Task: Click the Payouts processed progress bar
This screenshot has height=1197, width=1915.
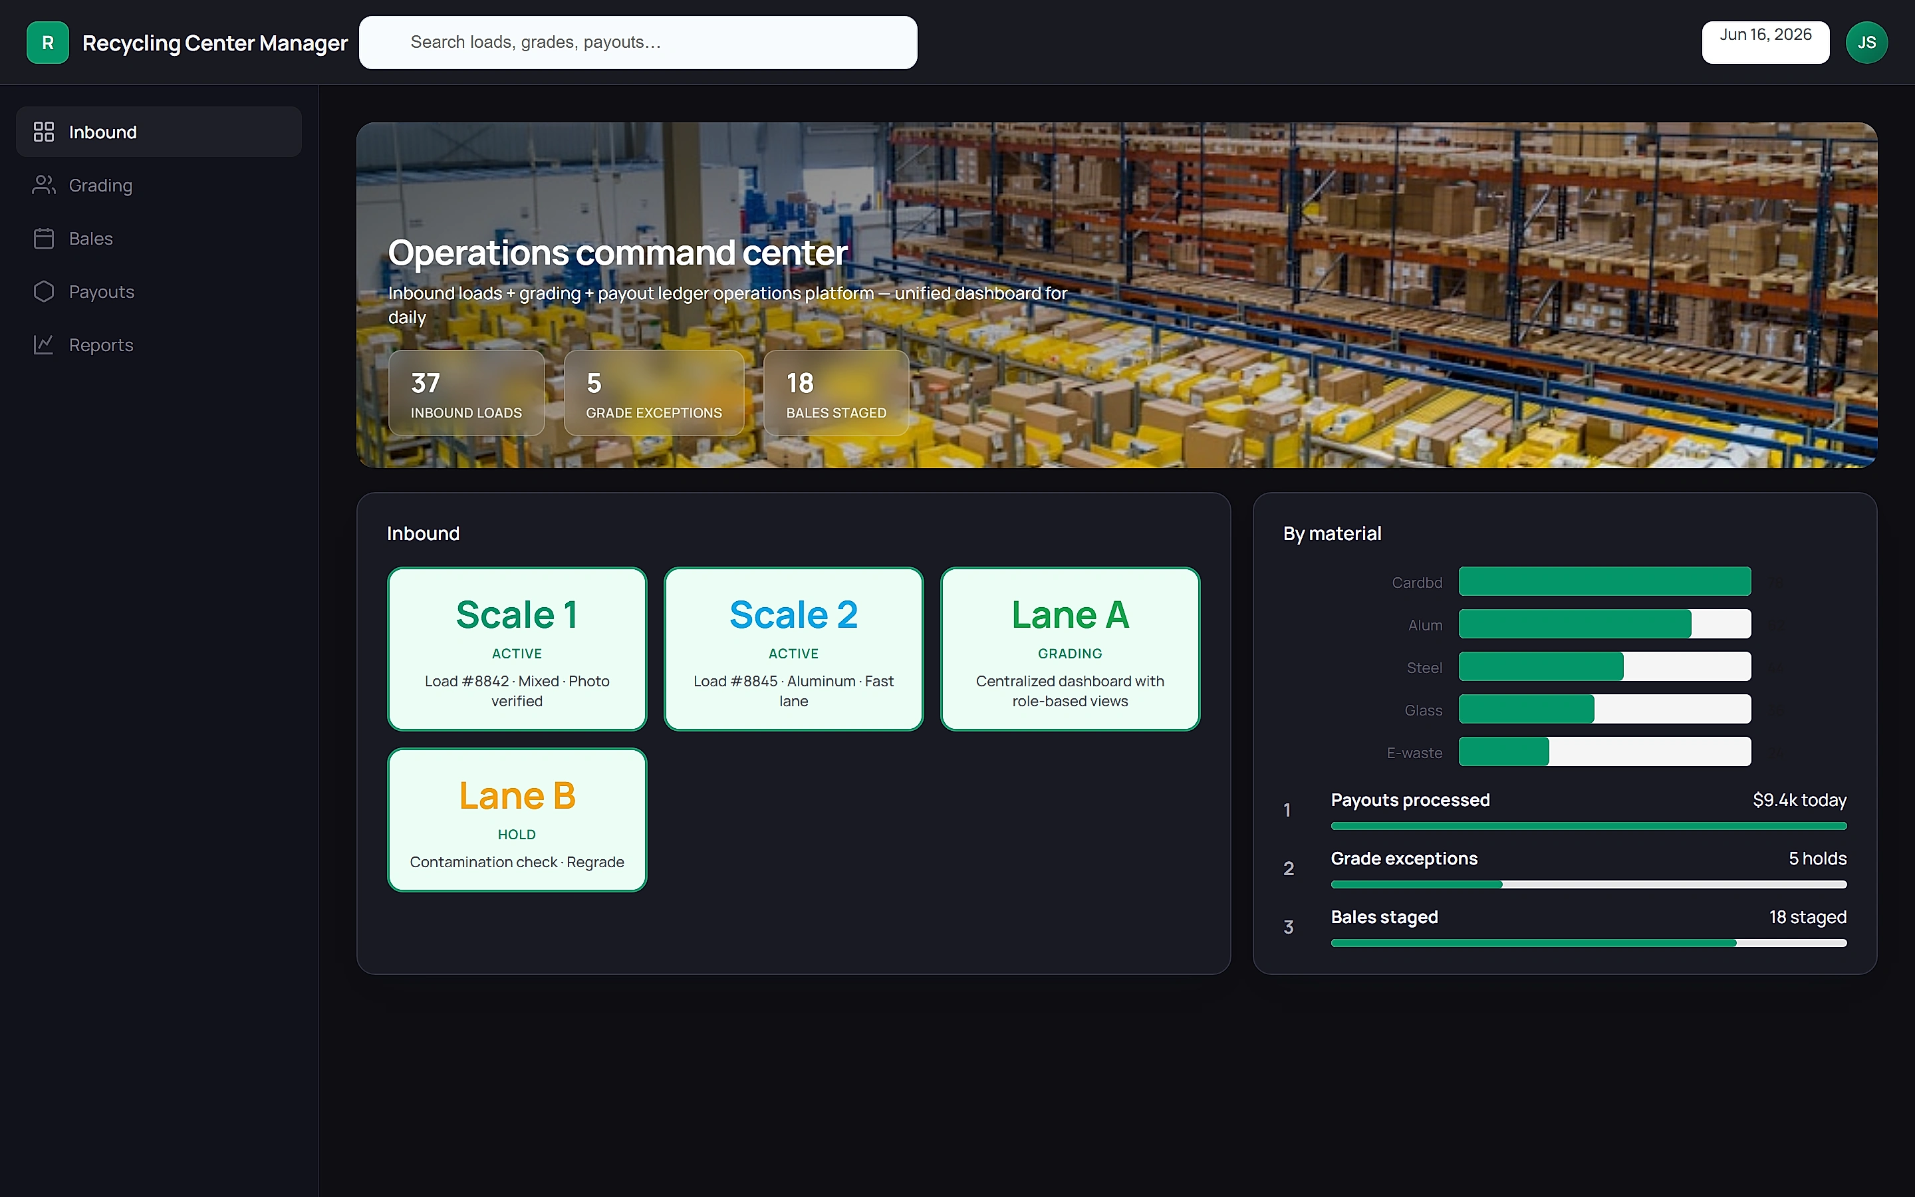Action: [x=1588, y=826]
